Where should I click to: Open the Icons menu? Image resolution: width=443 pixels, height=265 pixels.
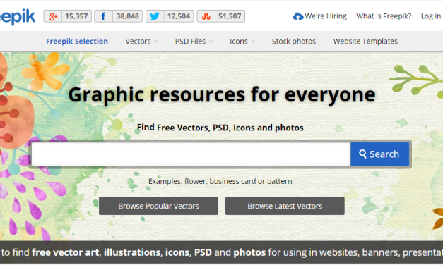click(238, 42)
